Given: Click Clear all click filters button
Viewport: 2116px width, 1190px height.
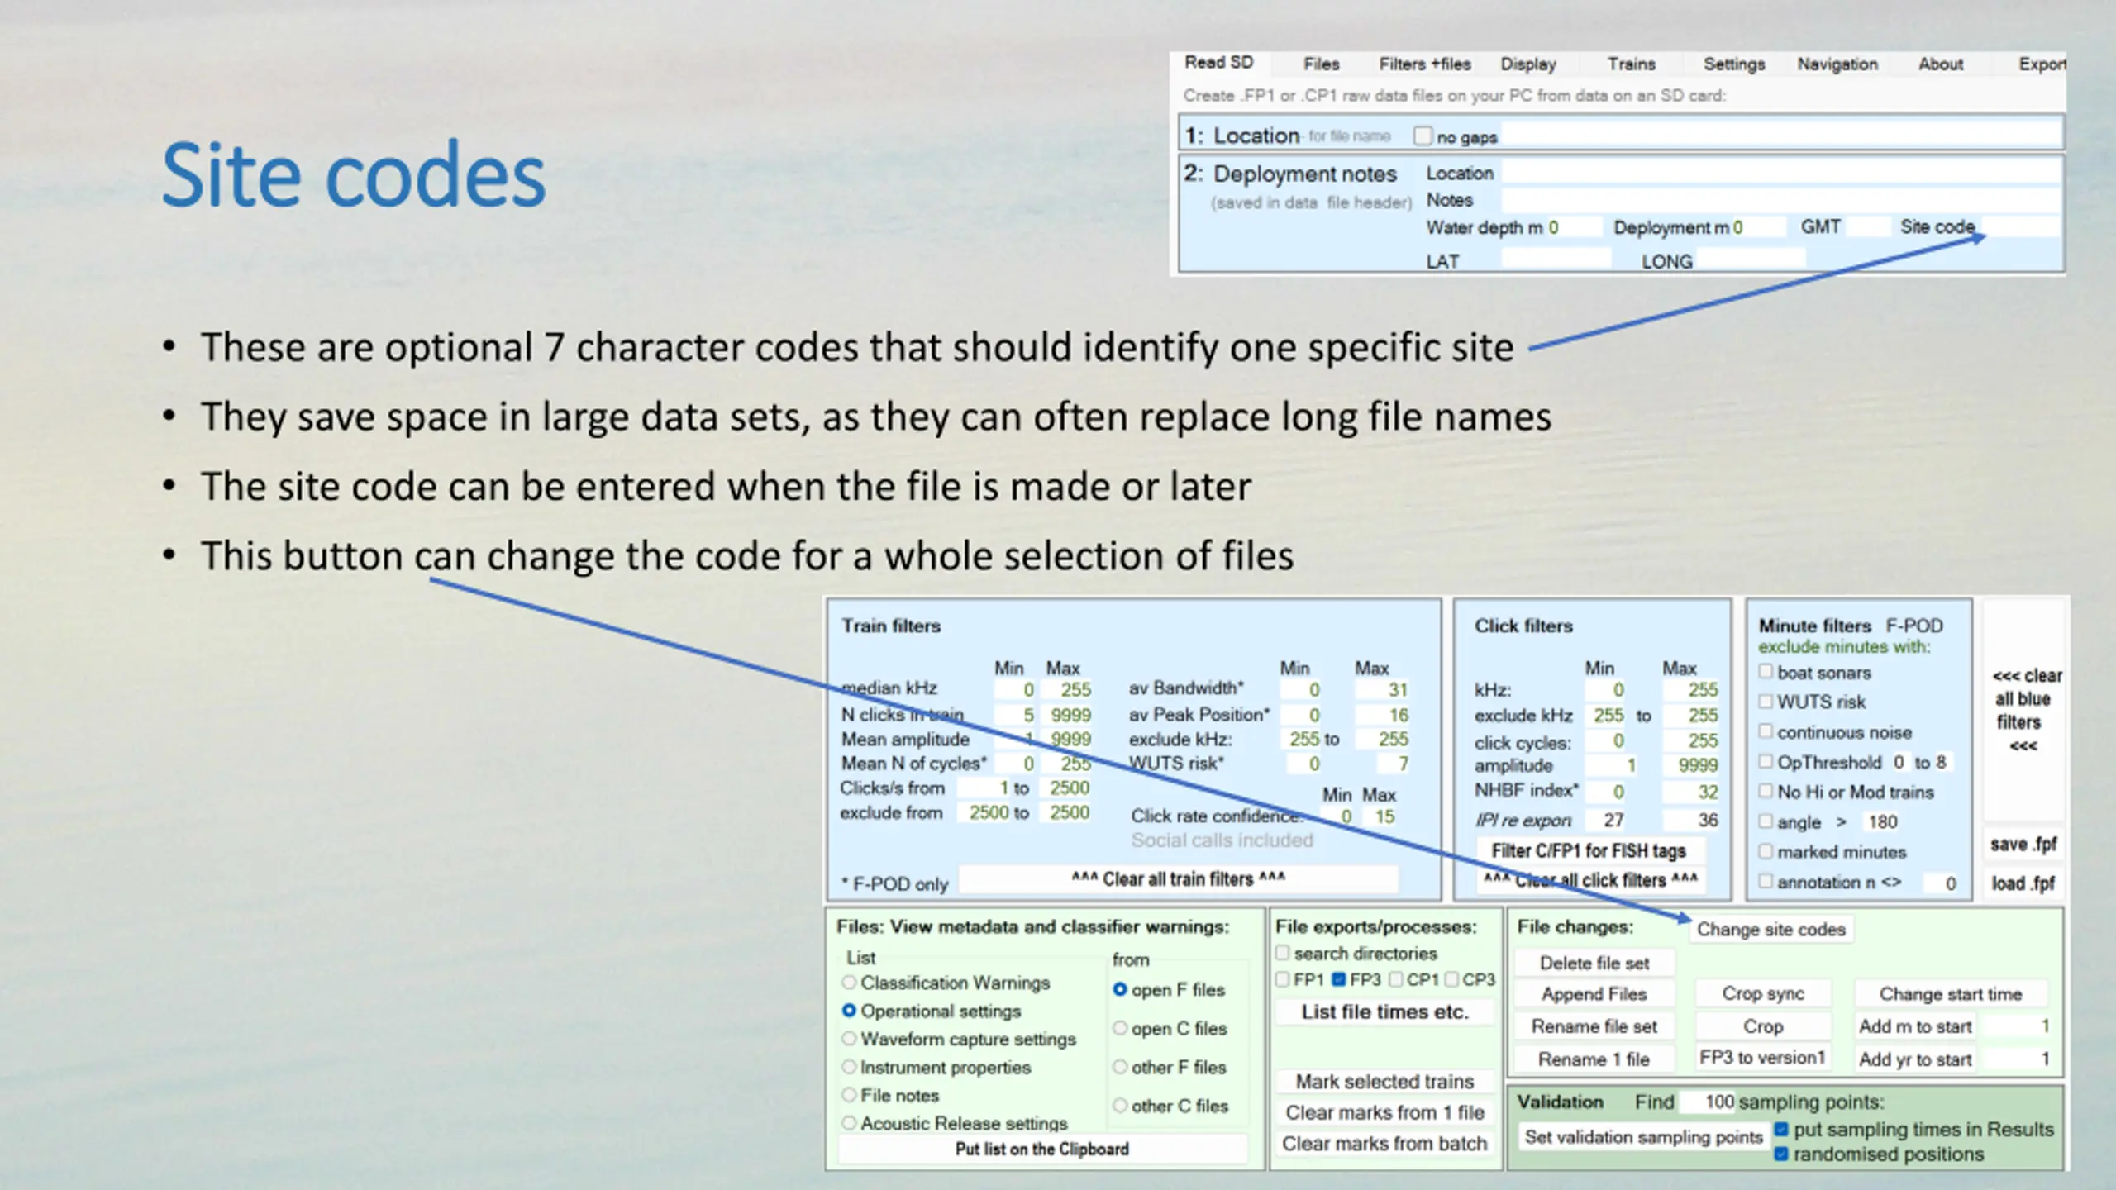Looking at the screenshot, I should [x=1590, y=880].
